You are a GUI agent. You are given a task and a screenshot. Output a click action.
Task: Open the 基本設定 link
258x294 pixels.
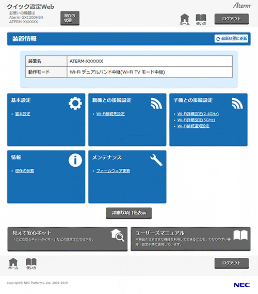coord(23,114)
